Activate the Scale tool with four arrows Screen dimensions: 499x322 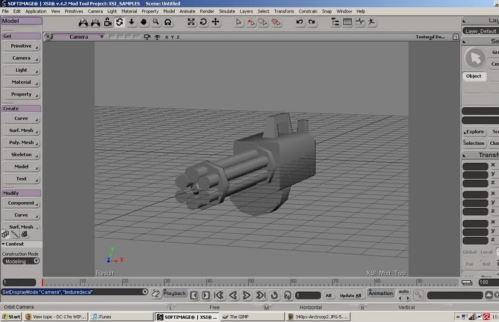191,22
